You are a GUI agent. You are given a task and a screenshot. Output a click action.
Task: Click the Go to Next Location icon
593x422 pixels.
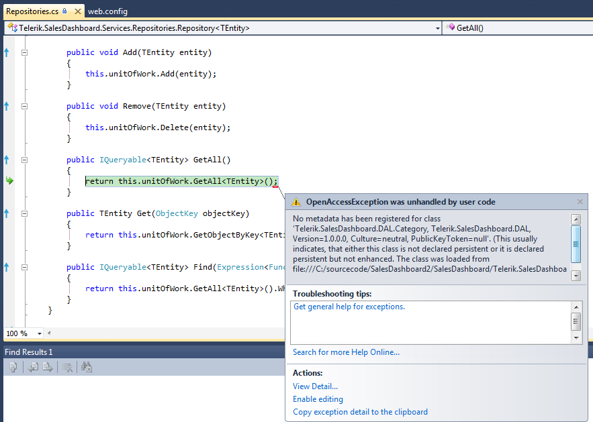point(48,367)
